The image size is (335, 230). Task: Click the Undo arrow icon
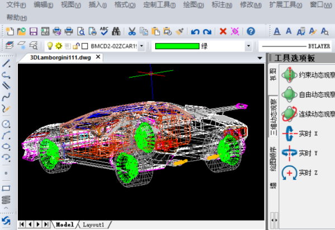195,31
